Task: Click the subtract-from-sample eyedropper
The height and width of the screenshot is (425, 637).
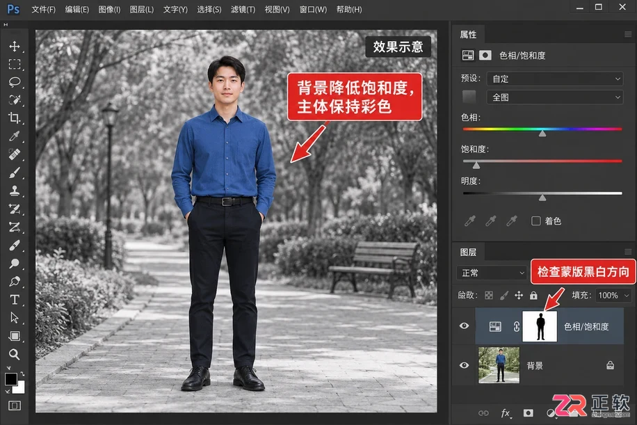Action: [511, 220]
